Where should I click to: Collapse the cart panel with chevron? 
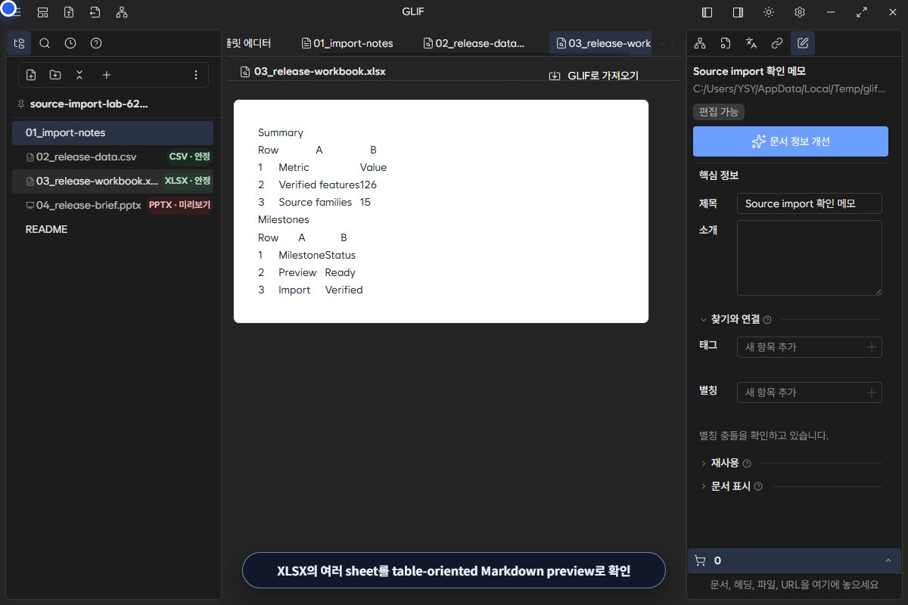pos(888,560)
